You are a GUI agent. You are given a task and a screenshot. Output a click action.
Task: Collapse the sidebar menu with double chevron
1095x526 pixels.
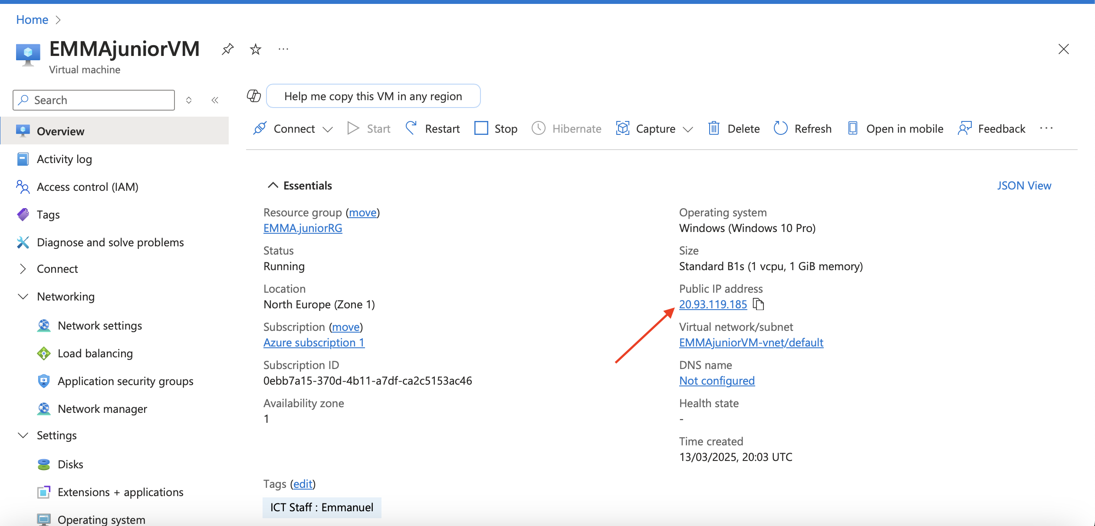point(215,100)
